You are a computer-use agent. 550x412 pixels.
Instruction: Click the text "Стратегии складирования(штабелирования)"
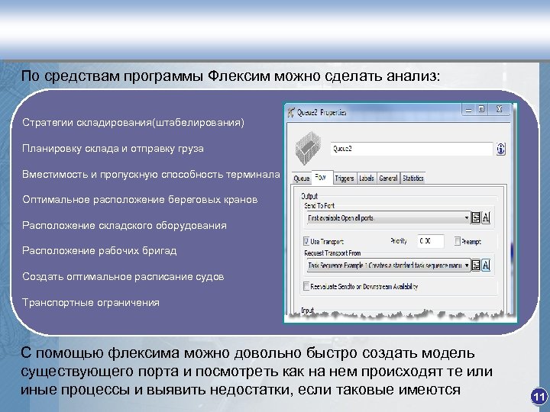pyautogui.click(x=133, y=123)
